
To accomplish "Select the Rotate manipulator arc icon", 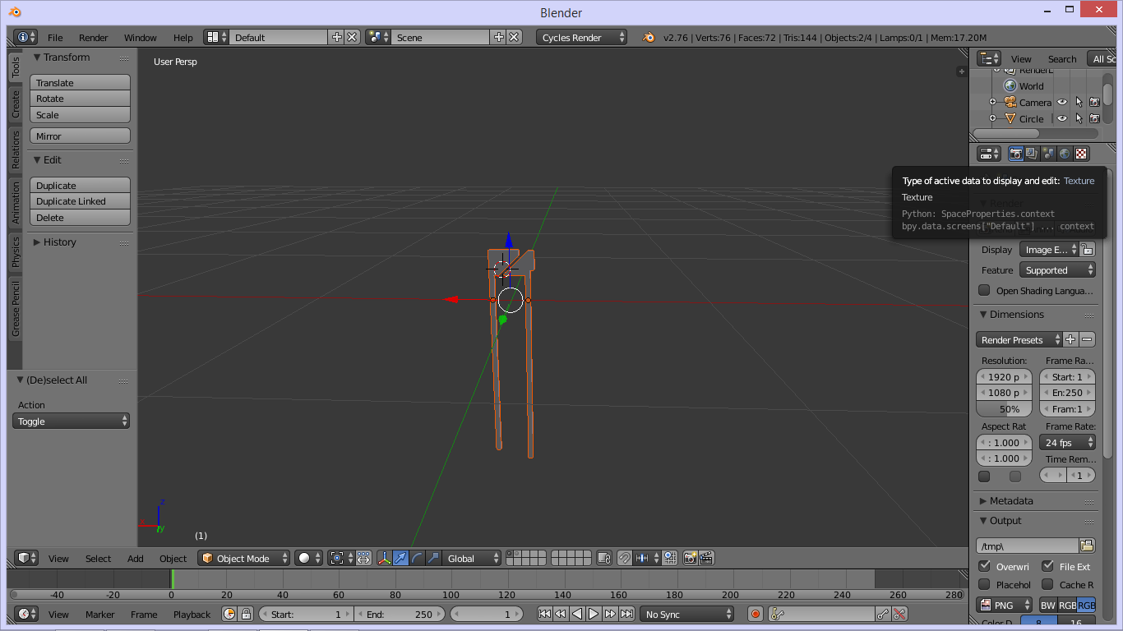I will coord(417,558).
